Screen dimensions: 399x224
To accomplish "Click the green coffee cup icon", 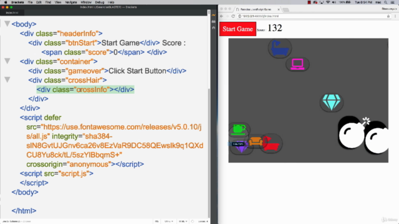I will tap(238, 130).
